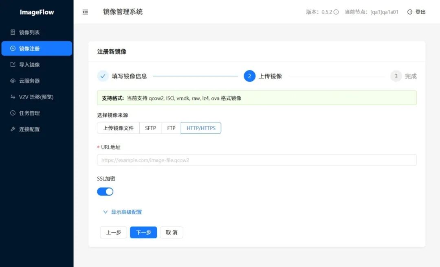Click the 任务管理 clock icon

(x=13, y=113)
